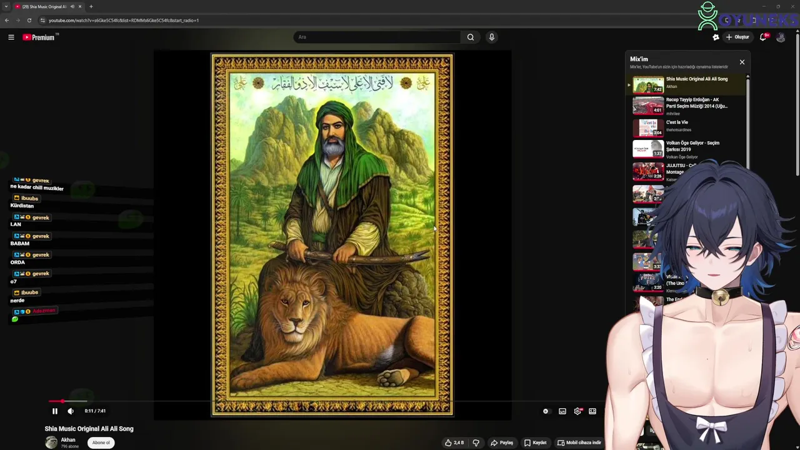Pause the video playback
Viewport: 800px width, 450px height.
[x=54, y=411]
